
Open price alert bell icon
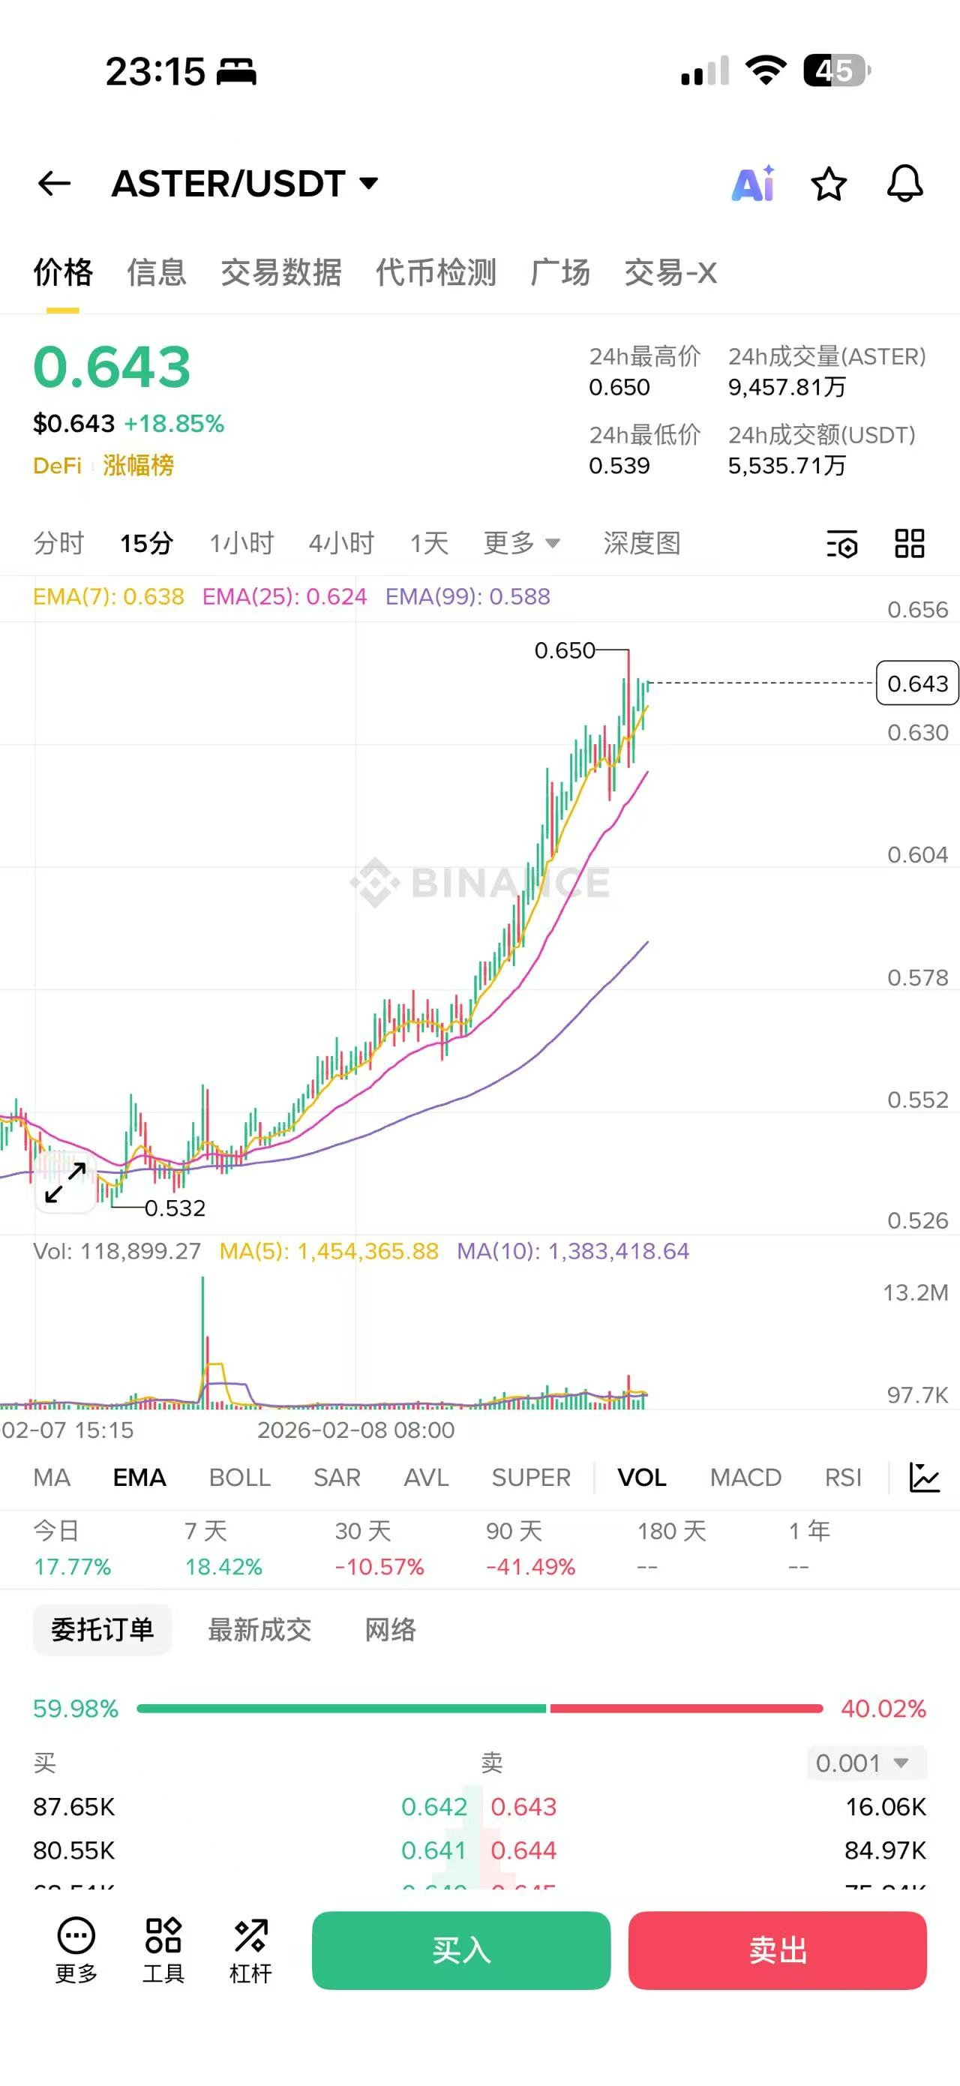click(904, 184)
